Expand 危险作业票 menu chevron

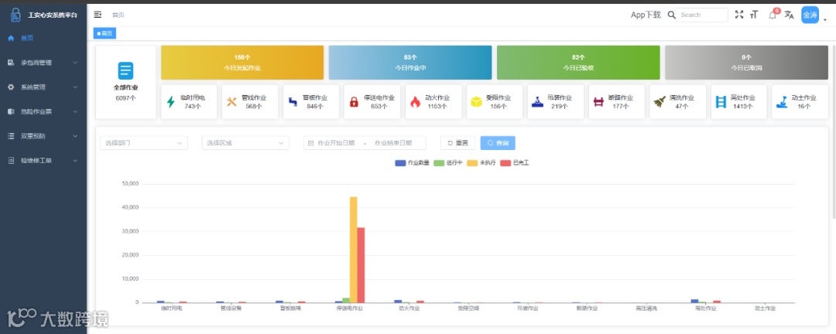pos(75,111)
